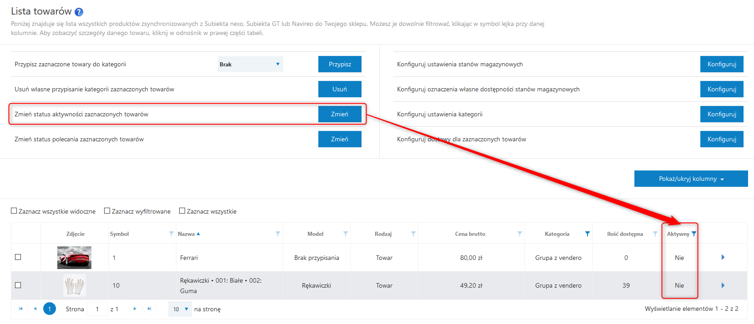This screenshot has width=754, height=324.
Task: Click the Przypisz button
Action: coord(340,64)
